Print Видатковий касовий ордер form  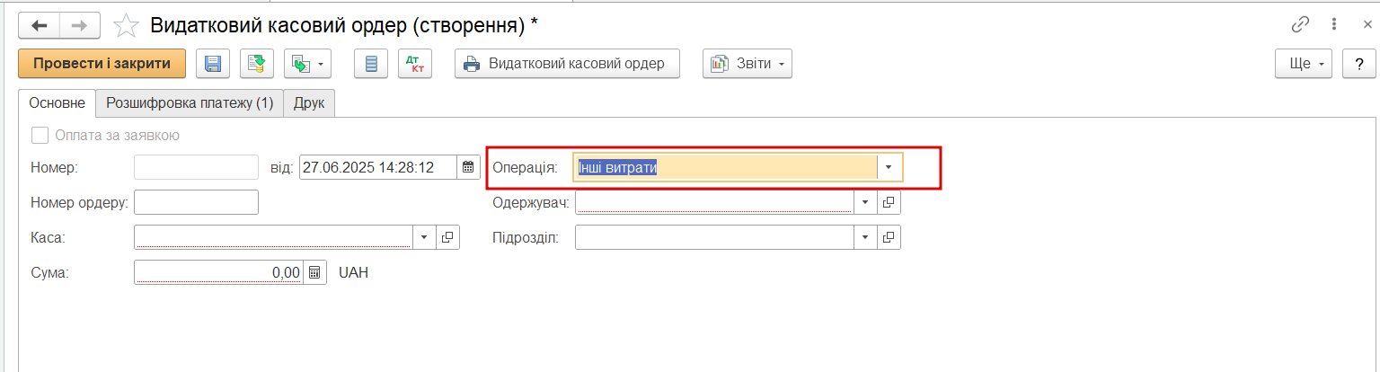(566, 64)
